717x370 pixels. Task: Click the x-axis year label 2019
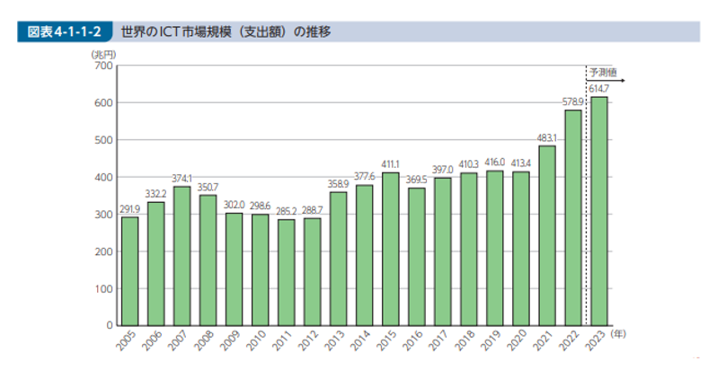tap(491, 340)
